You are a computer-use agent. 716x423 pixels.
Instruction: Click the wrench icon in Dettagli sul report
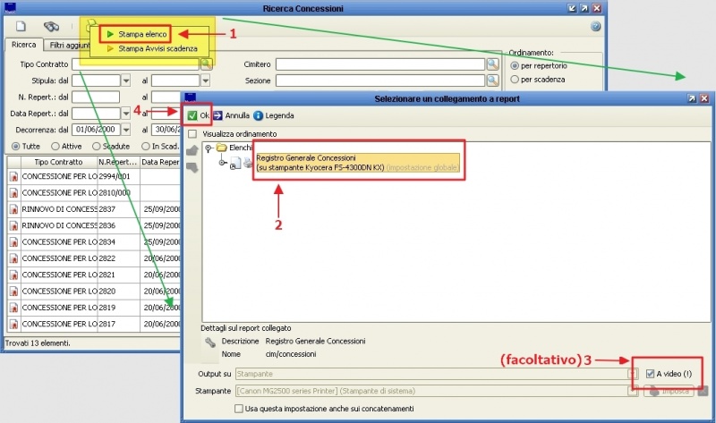click(x=210, y=343)
